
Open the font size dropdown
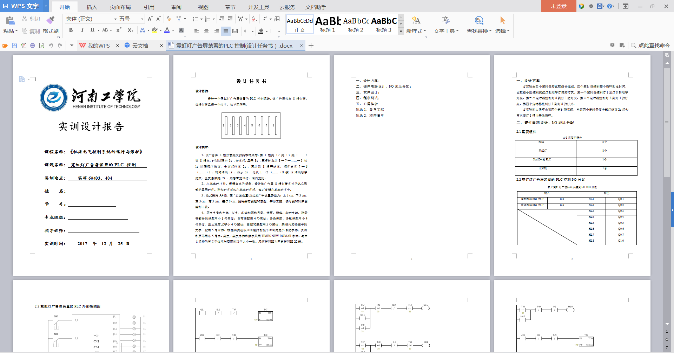142,19
